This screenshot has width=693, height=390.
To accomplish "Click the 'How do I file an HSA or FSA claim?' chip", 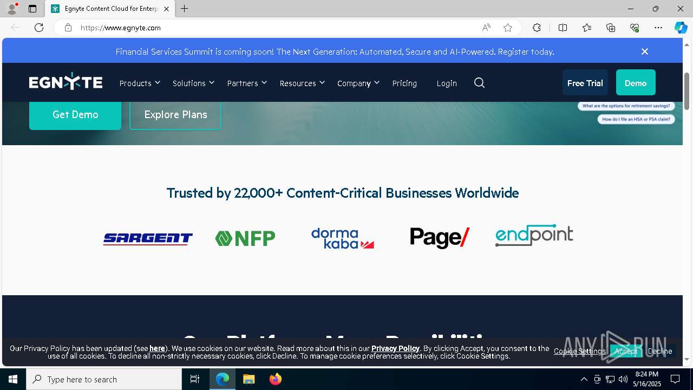I will [x=636, y=119].
